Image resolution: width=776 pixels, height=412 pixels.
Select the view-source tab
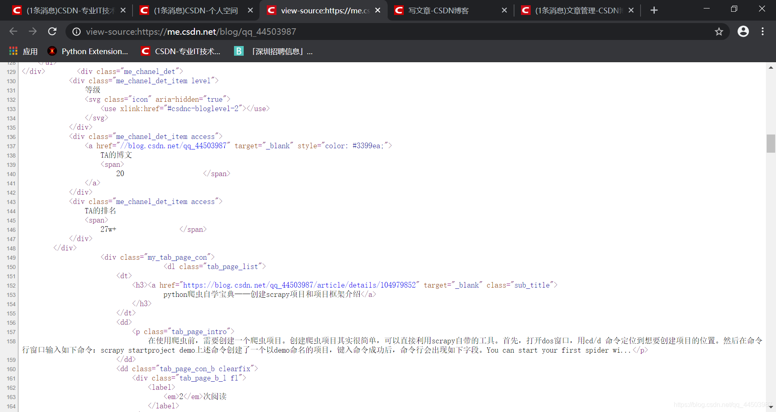tap(323, 11)
